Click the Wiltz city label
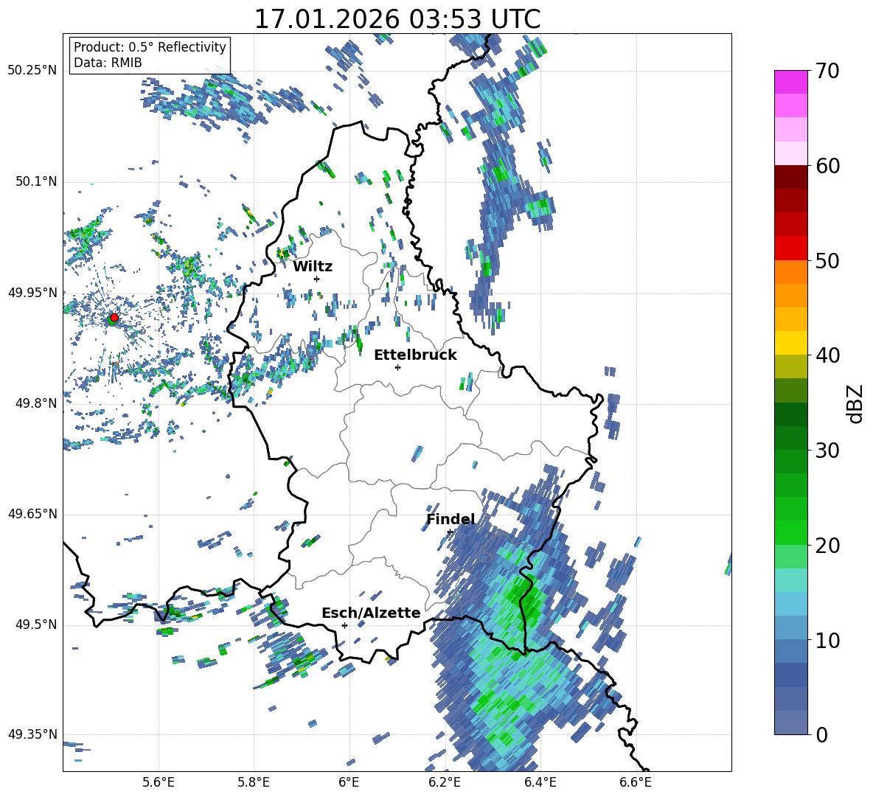This screenshot has width=873, height=797. [313, 267]
